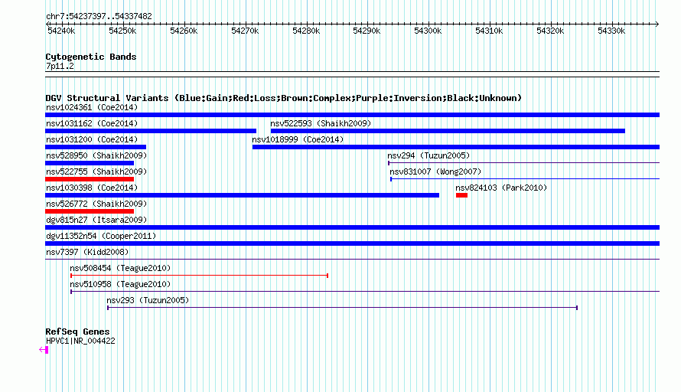This screenshot has width=681, height=392.
Task: Click the nsv294 purple inversion line
Action: tap(524, 163)
